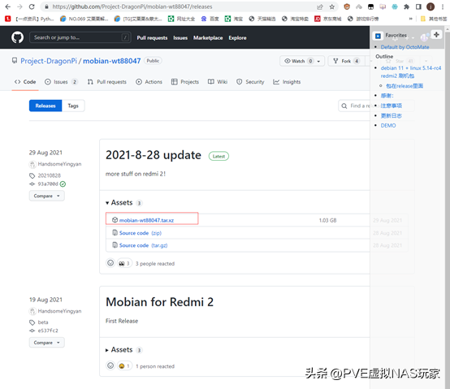Screen dimensions: 450x389
Task: Click the green verified check beside 93a700d
Action: (x=63, y=184)
